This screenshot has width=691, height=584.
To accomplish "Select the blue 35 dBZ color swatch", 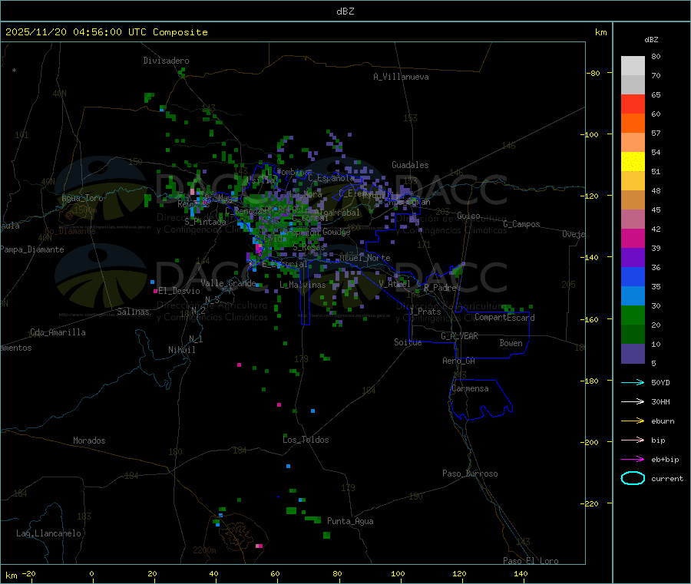I will tap(633, 276).
